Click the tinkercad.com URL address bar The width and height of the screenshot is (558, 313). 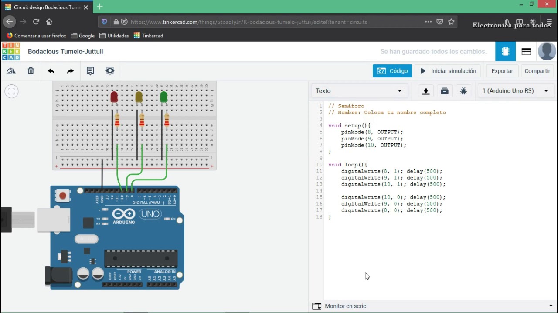point(249,22)
